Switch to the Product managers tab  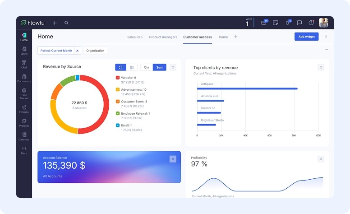163,37
